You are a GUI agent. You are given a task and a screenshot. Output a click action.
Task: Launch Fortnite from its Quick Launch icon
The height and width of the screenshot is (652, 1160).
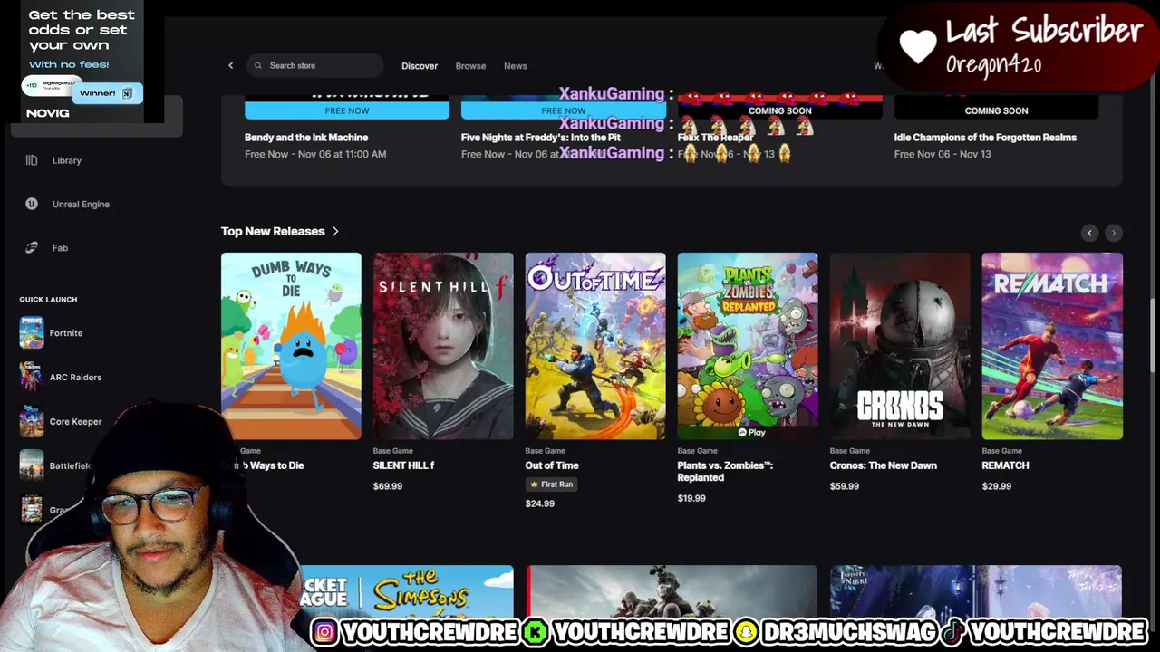click(32, 333)
